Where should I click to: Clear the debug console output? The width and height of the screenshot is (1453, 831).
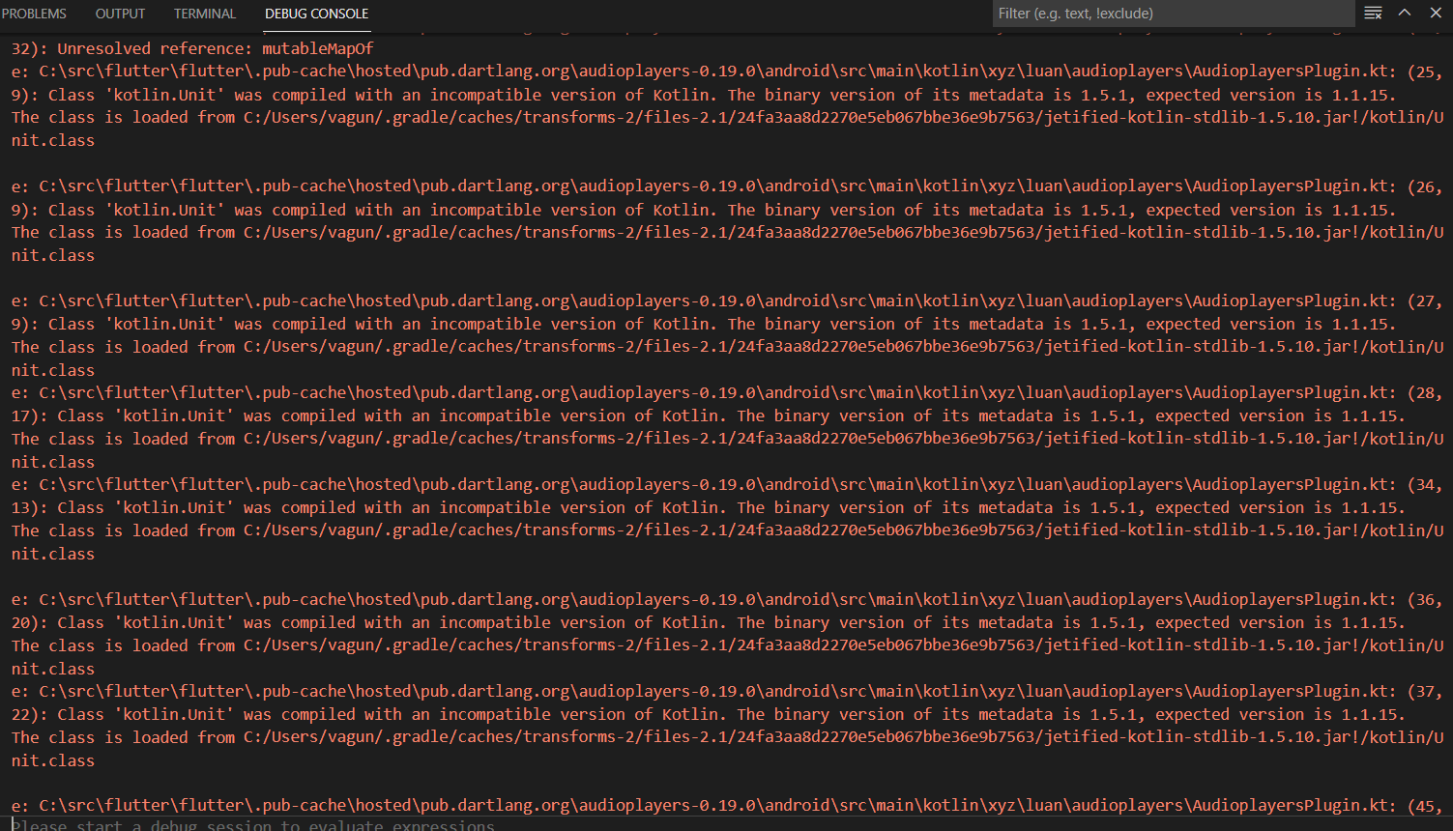point(1372,13)
